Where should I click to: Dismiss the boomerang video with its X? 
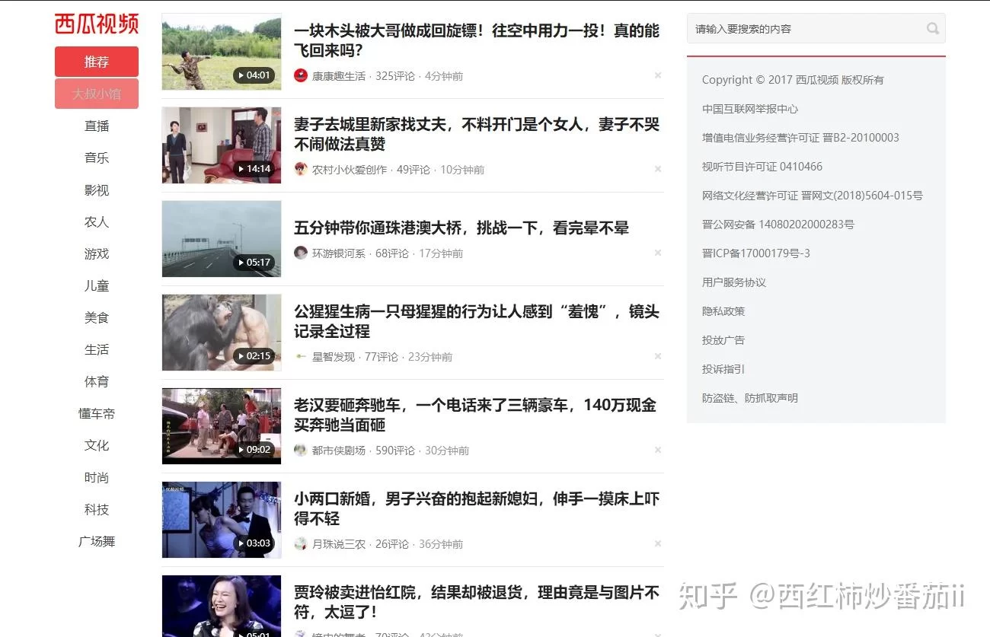(x=657, y=75)
